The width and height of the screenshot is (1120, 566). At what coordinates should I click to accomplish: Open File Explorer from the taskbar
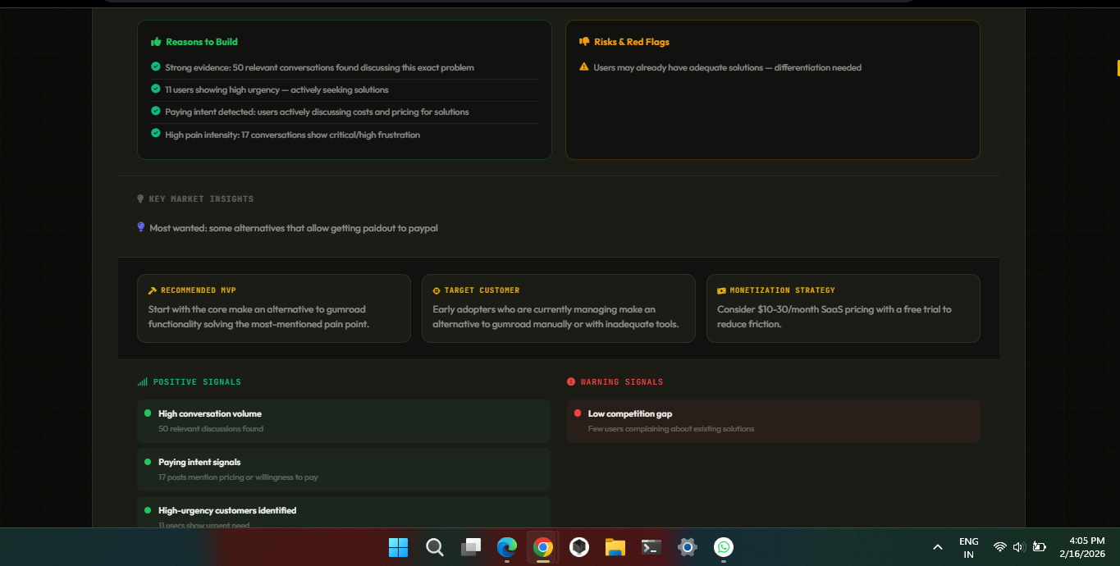(x=615, y=547)
